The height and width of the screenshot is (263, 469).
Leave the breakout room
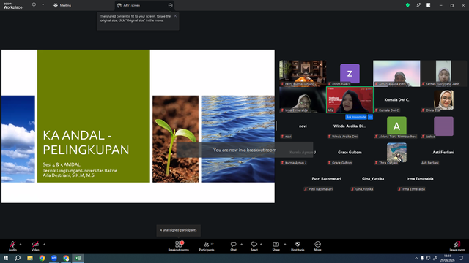tap(457, 245)
